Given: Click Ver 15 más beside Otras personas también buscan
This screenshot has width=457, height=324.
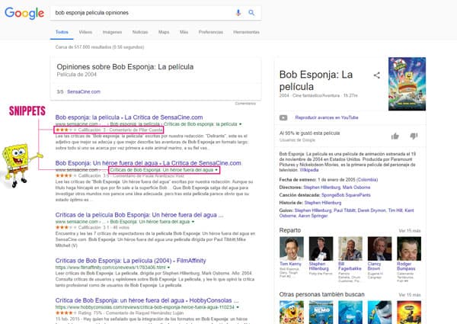Looking at the screenshot, I should click(410, 295).
